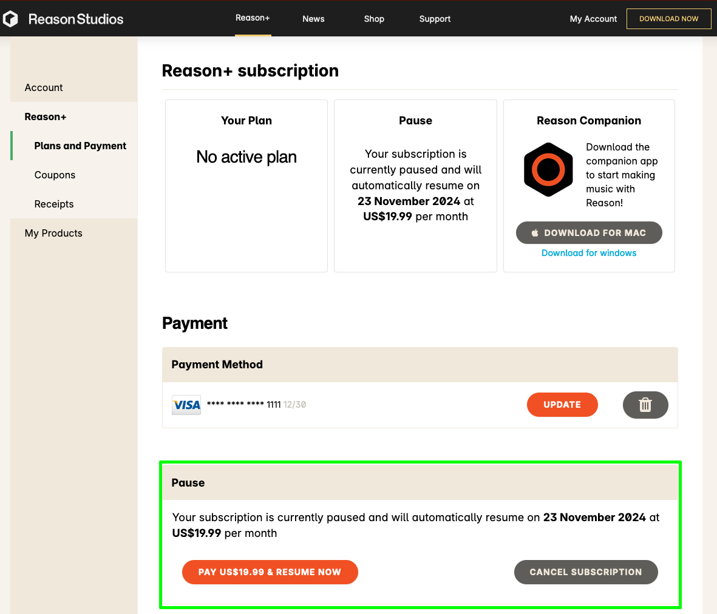Open Receipts in the sidebar
The image size is (717, 614).
click(54, 204)
